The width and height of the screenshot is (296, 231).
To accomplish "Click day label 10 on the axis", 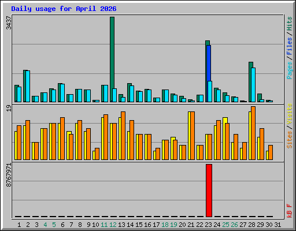I will click(x=95, y=225).
